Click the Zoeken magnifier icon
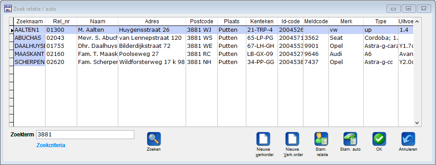Viewport: 436px width, 165px height. (x=154, y=139)
